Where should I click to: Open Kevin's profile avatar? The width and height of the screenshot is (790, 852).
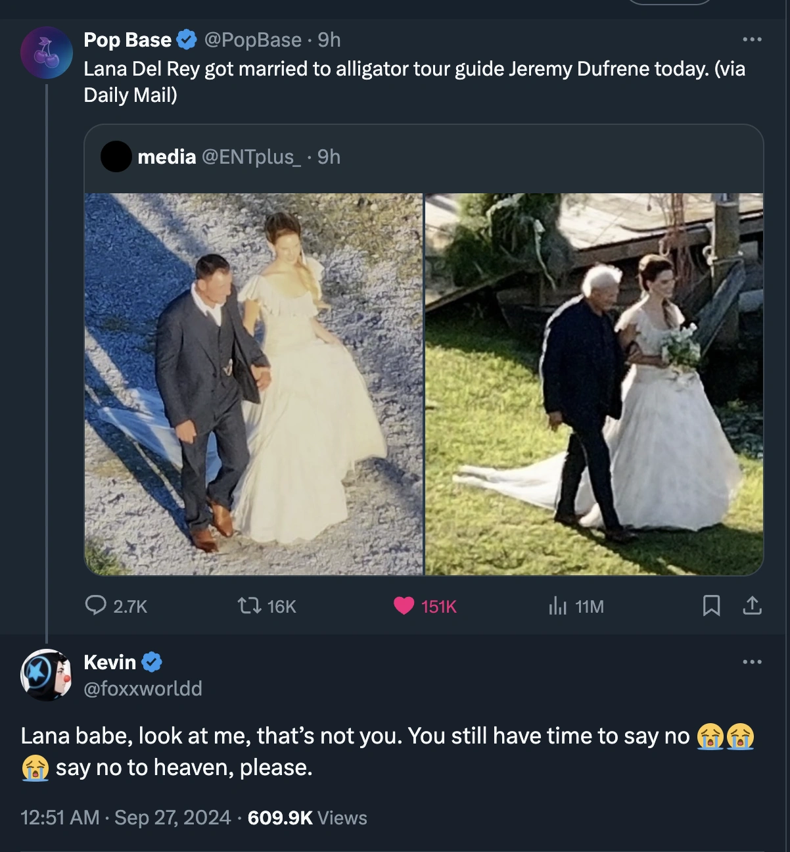[x=47, y=675]
